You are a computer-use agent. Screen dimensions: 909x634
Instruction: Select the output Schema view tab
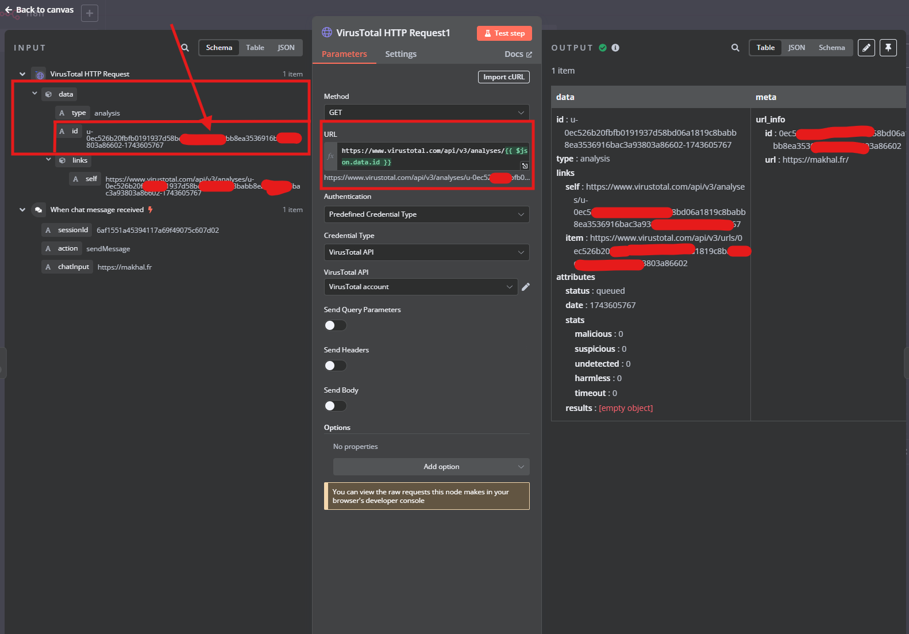[831, 48]
